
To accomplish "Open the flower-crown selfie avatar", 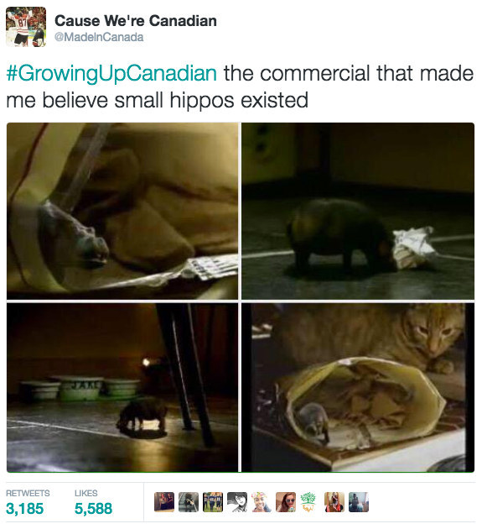I will coord(262,502).
